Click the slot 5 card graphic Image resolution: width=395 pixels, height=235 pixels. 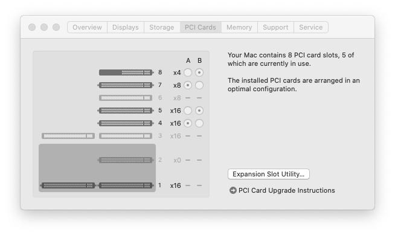coord(126,111)
